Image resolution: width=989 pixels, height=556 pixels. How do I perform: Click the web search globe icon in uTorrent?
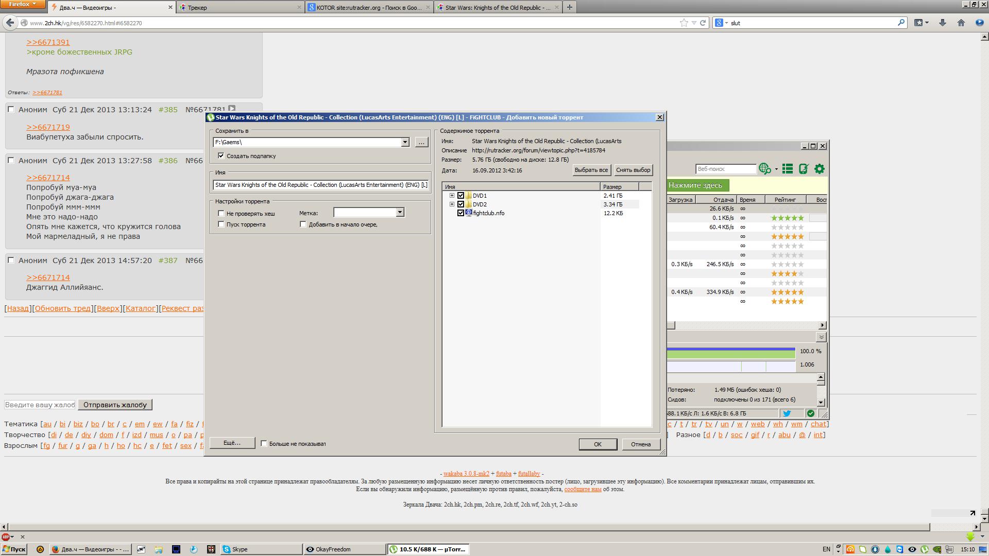(764, 169)
